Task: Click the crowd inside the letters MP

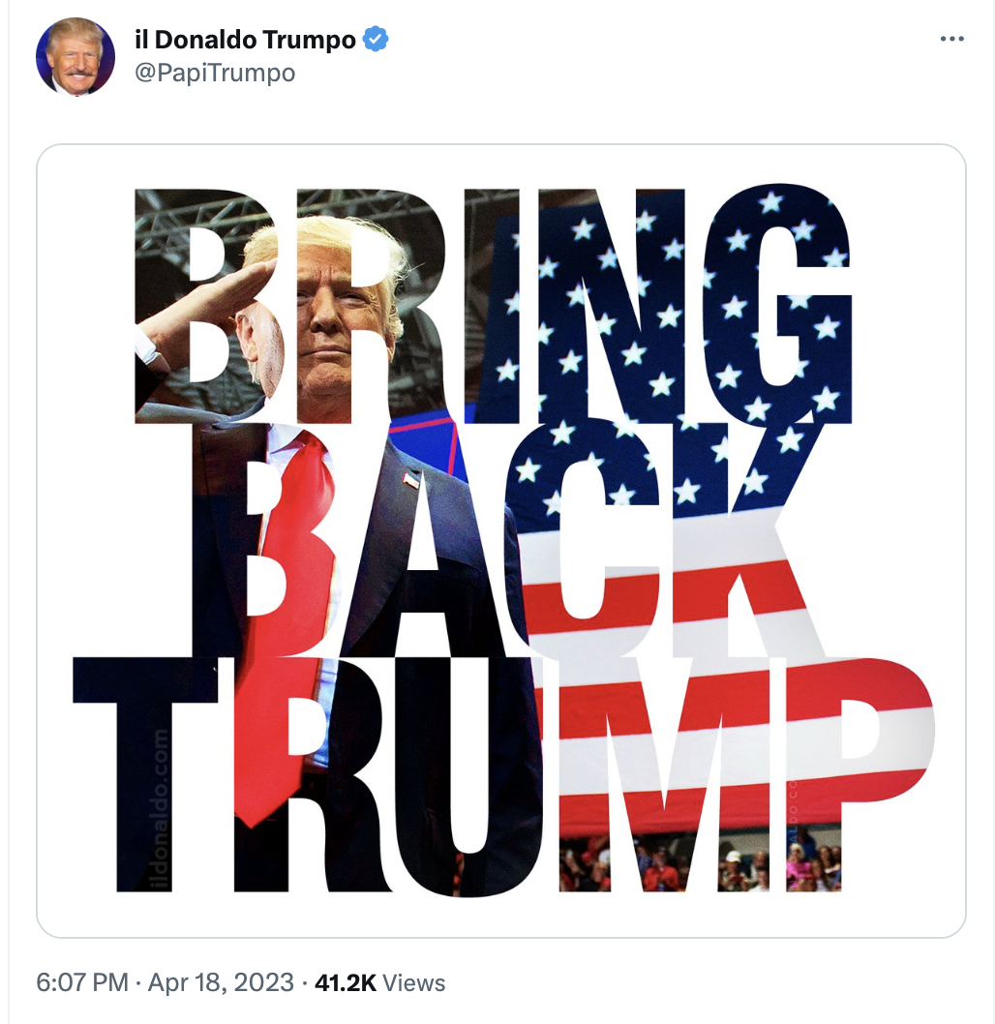Action: 699,862
